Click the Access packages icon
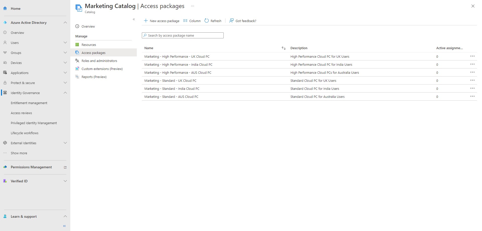This screenshot has height=231, width=482. pyautogui.click(x=77, y=53)
